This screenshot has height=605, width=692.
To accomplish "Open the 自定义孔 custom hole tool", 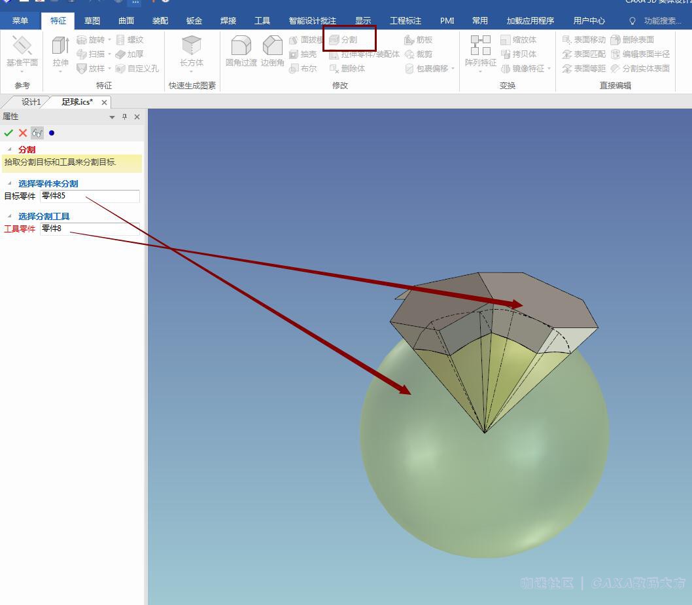I will (137, 69).
